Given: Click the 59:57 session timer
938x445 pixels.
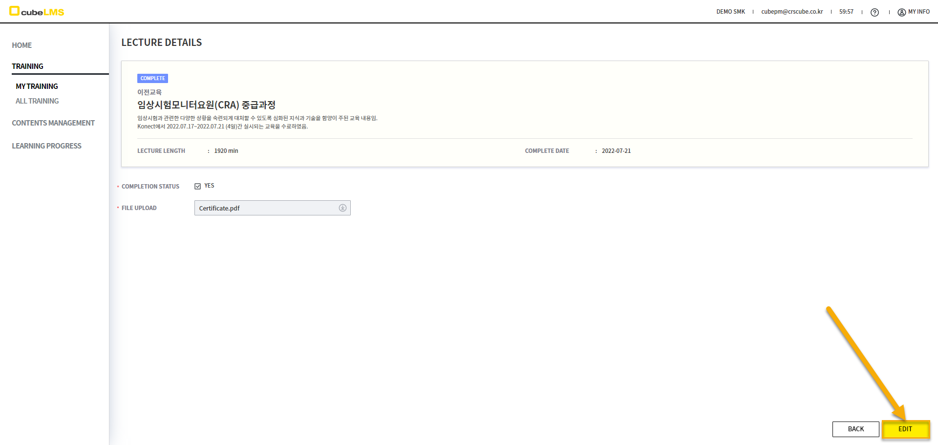Looking at the screenshot, I should [x=846, y=12].
